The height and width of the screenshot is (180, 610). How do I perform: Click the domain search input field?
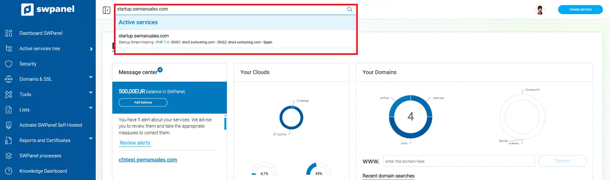pyautogui.click(x=459, y=161)
